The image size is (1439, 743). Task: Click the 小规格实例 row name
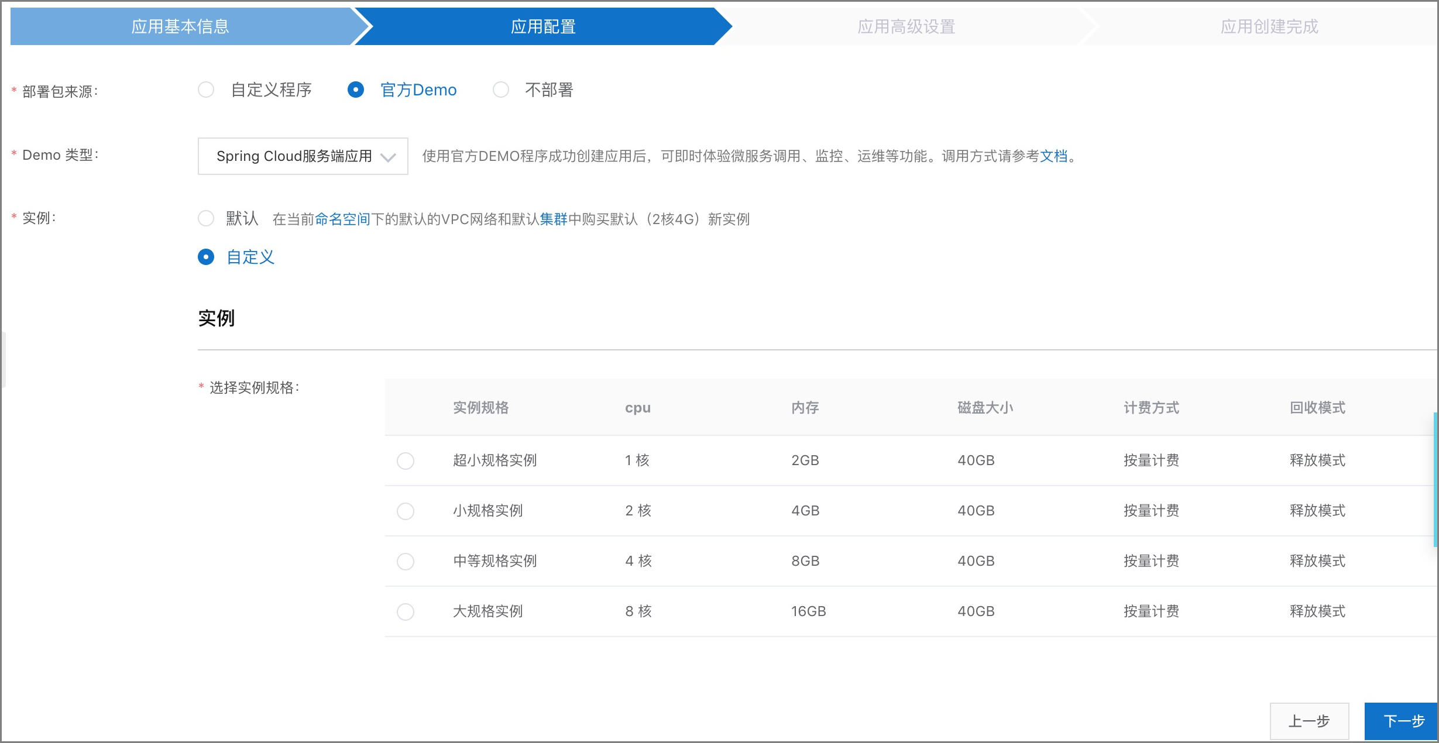click(x=488, y=511)
